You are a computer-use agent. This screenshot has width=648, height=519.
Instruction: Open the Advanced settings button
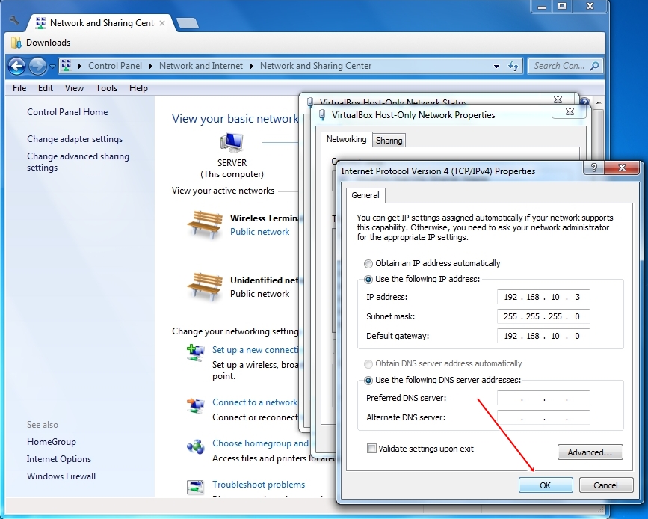[x=590, y=452]
